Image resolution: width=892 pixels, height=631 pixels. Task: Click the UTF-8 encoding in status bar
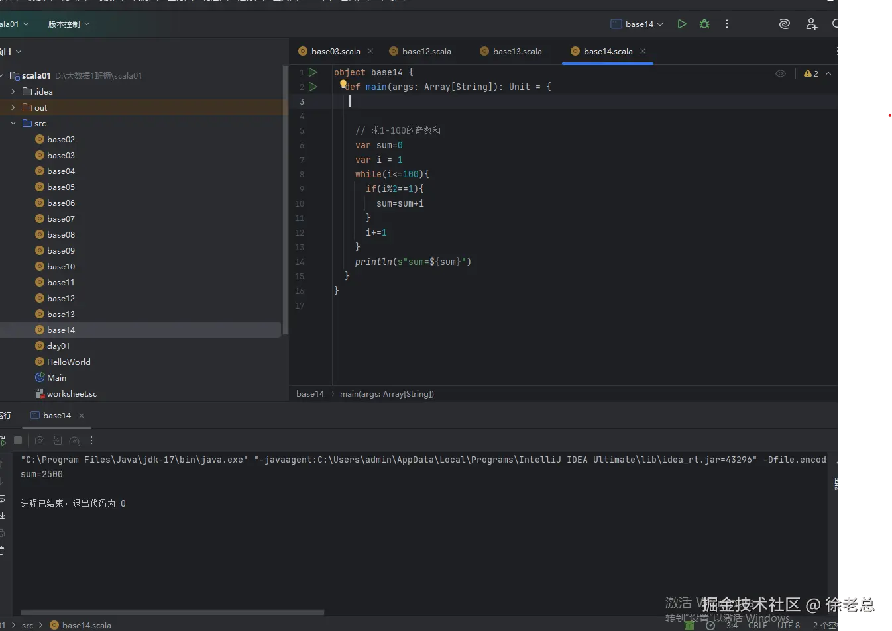[x=788, y=625]
